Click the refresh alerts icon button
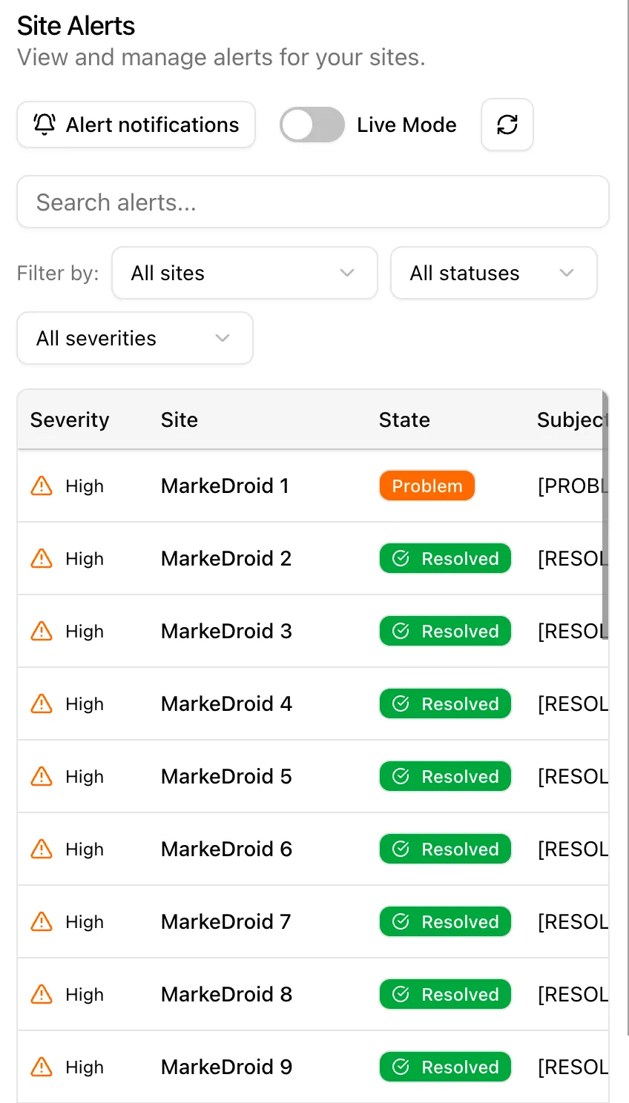The width and height of the screenshot is (629, 1103). pyautogui.click(x=507, y=125)
